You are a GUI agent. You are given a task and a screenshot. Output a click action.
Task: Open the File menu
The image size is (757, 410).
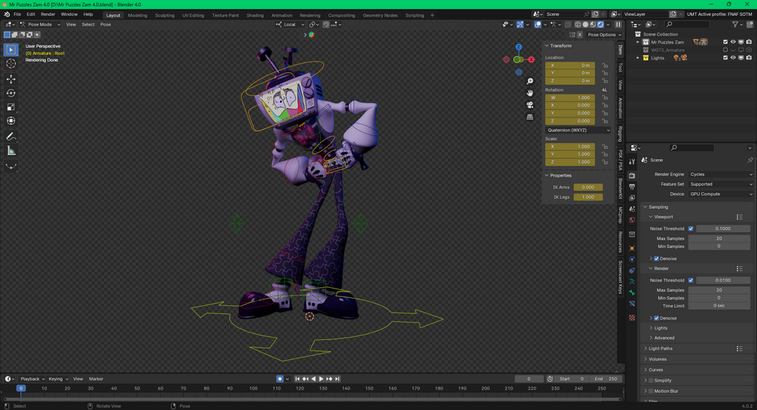point(17,14)
